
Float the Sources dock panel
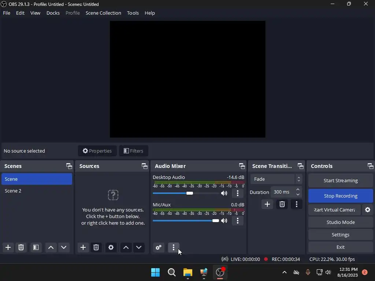coord(144,166)
